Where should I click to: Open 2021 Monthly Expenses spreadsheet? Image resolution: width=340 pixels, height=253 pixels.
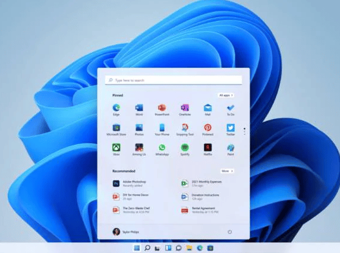pos(202,184)
